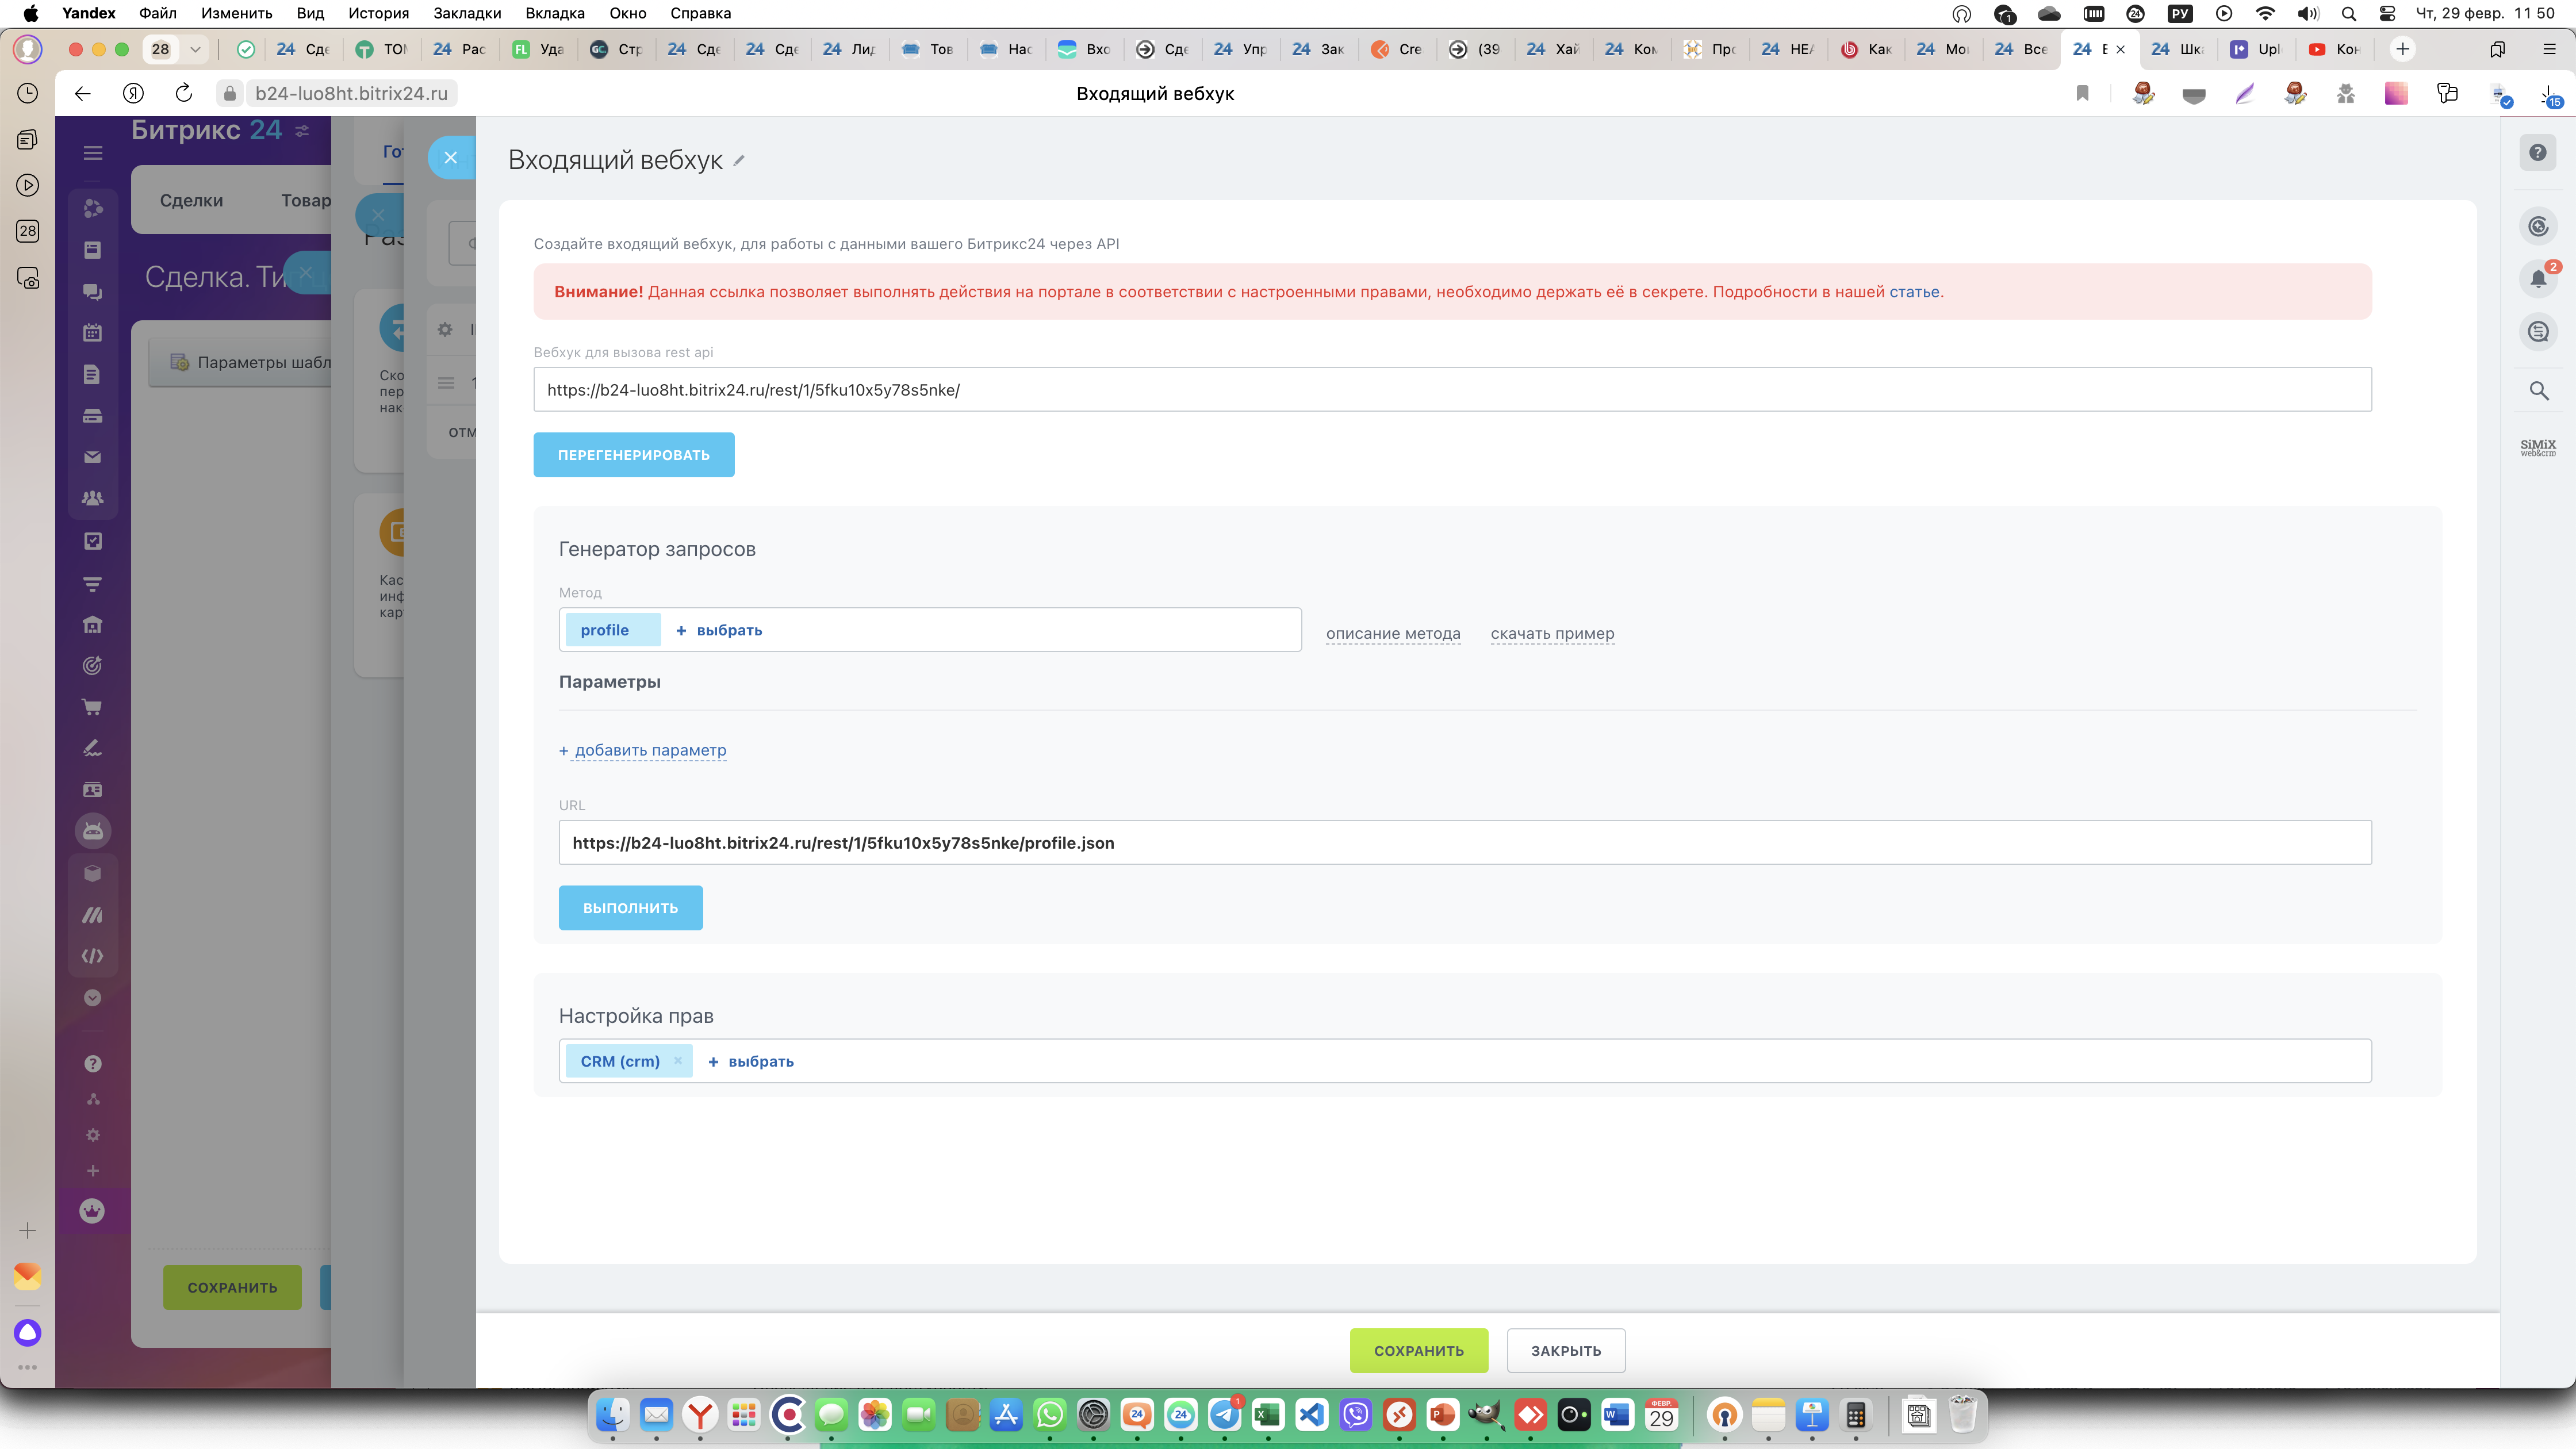Expand tab group dropdown next to 28

(x=195, y=49)
